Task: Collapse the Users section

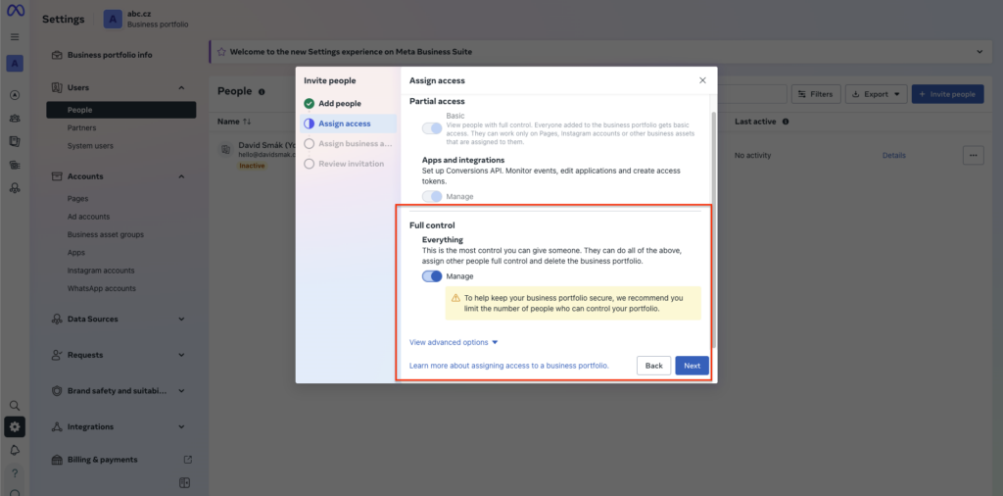Action: click(x=181, y=87)
